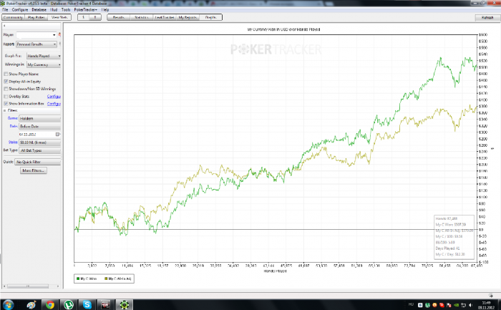Click the toggle button right of the dollar sign
The image size is (501, 310).
pos(95,17)
